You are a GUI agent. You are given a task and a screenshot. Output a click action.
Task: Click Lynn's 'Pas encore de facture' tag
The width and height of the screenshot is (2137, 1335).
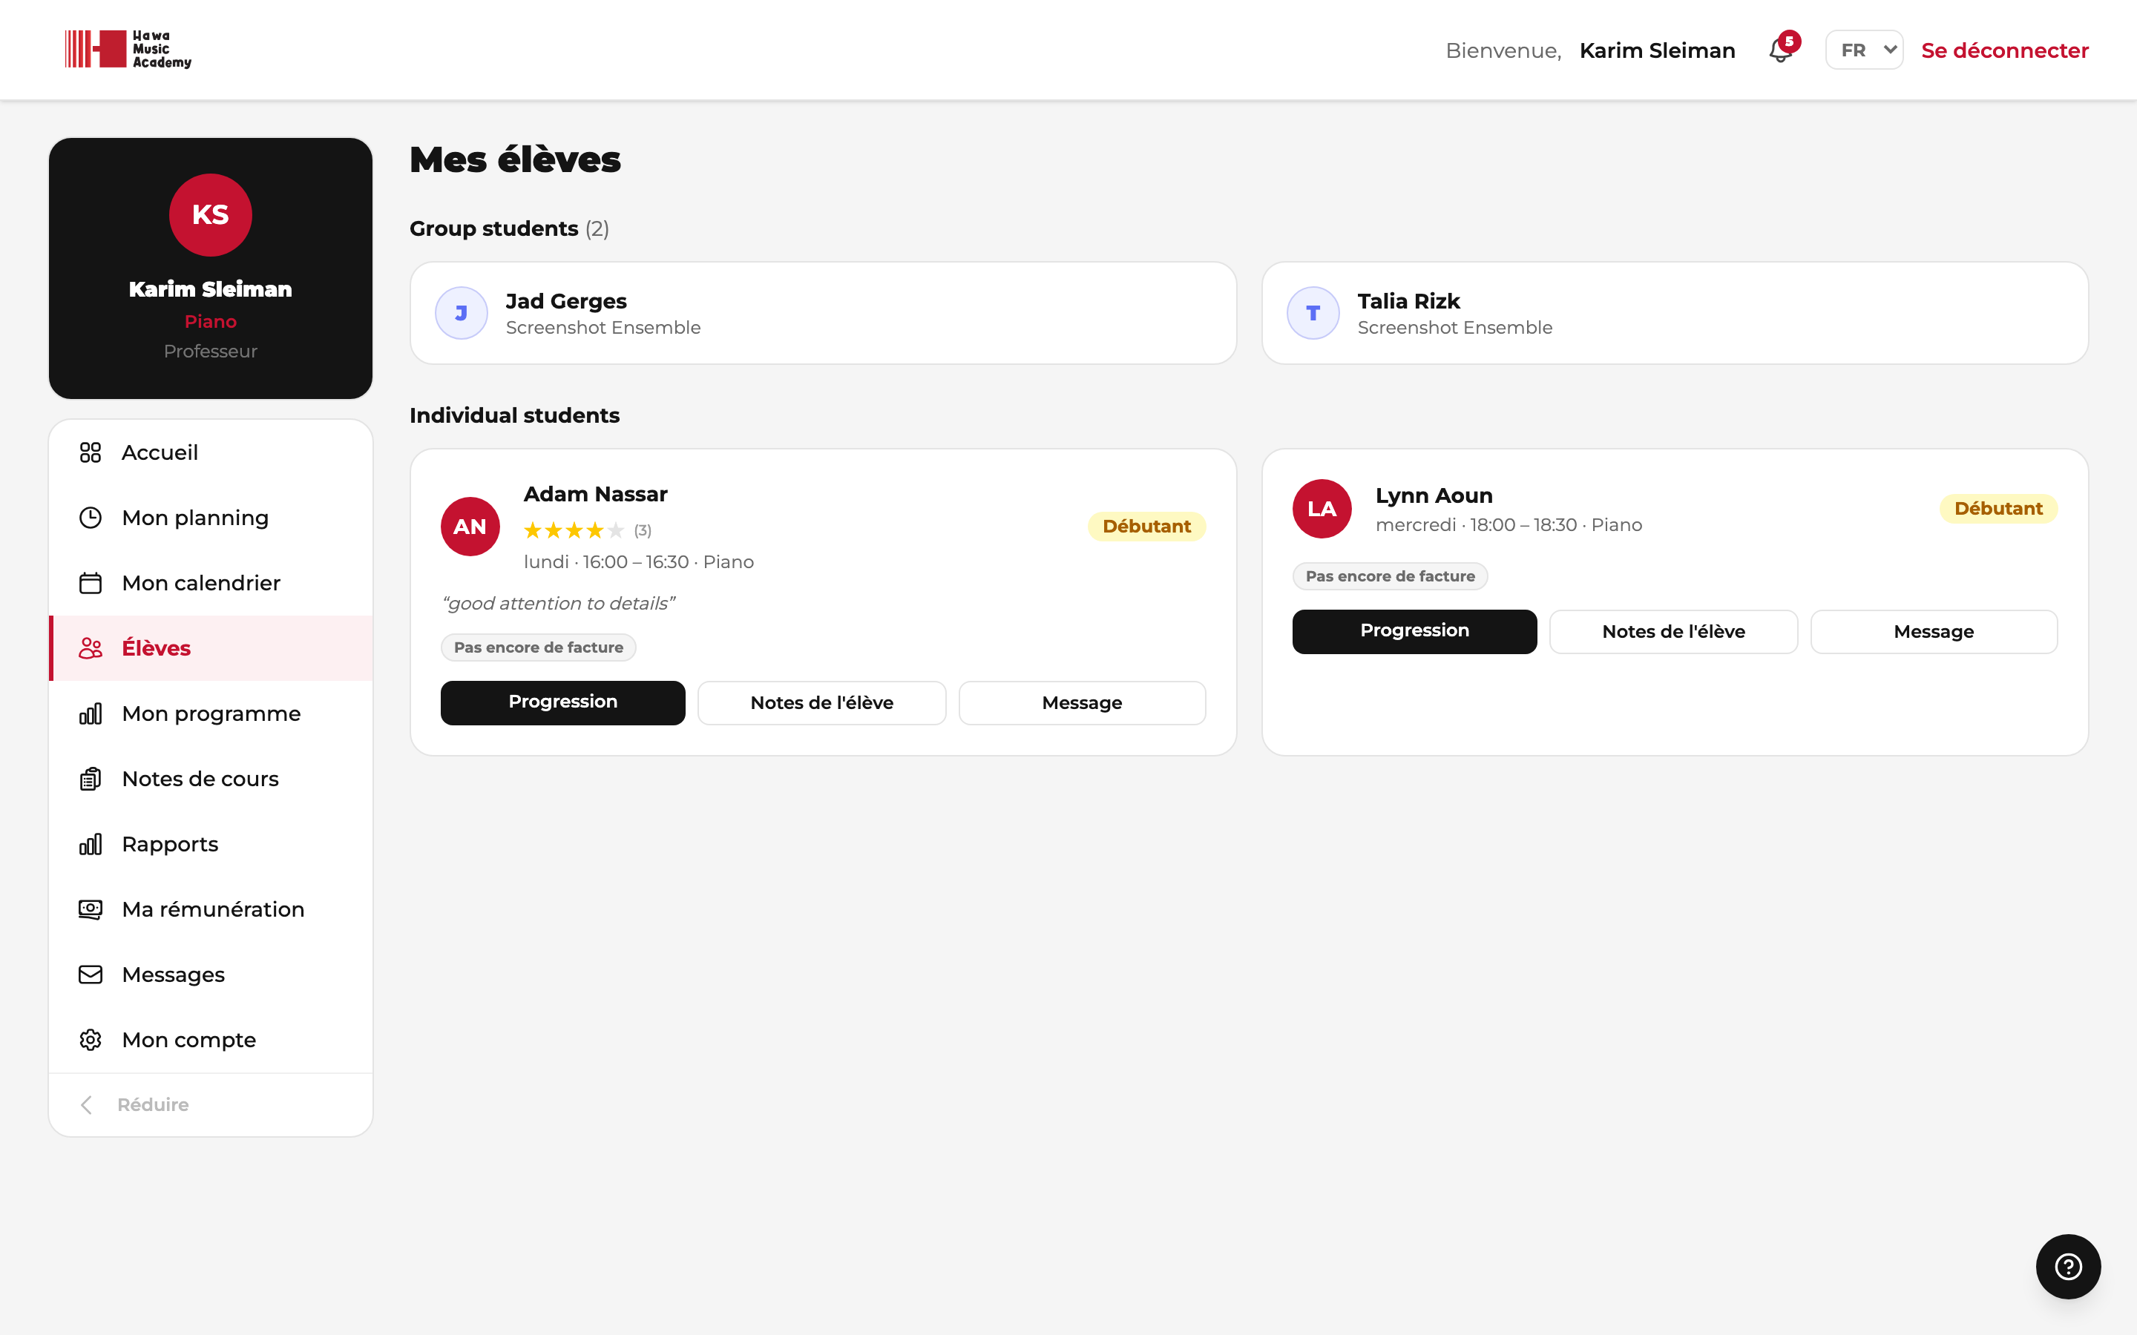pos(1390,576)
